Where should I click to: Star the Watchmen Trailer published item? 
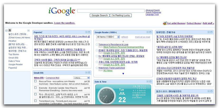(x=97, y=68)
